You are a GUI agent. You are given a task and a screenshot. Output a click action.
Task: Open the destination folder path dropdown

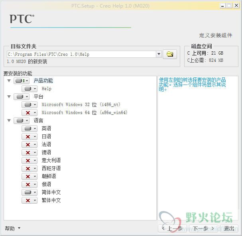(x=159, y=54)
